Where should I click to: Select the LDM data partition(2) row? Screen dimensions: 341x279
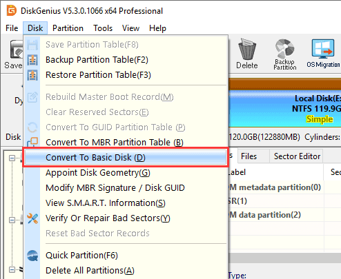285,215
